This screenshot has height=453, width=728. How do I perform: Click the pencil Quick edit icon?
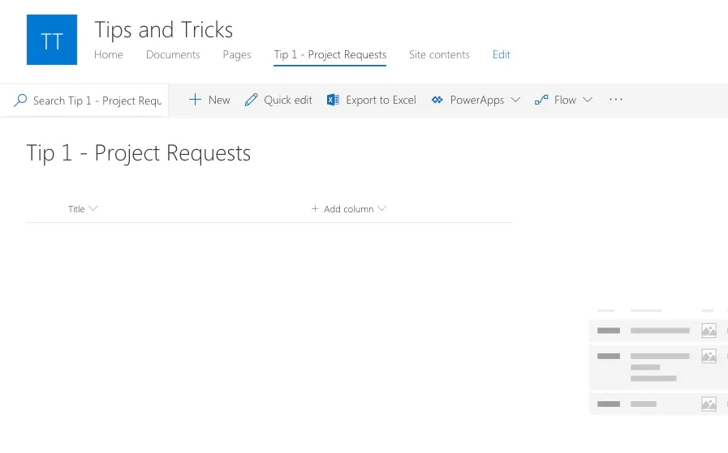coord(251,100)
